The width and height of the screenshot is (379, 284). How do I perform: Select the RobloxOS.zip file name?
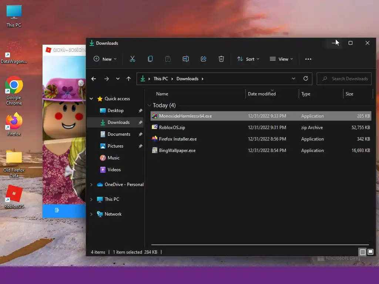(172, 128)
